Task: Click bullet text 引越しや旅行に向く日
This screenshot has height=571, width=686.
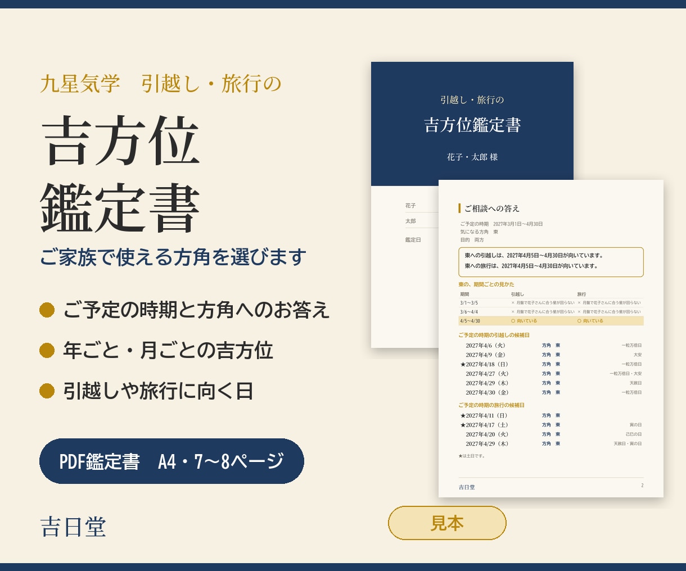Action: pyautogui.click(x=158, y=391)
